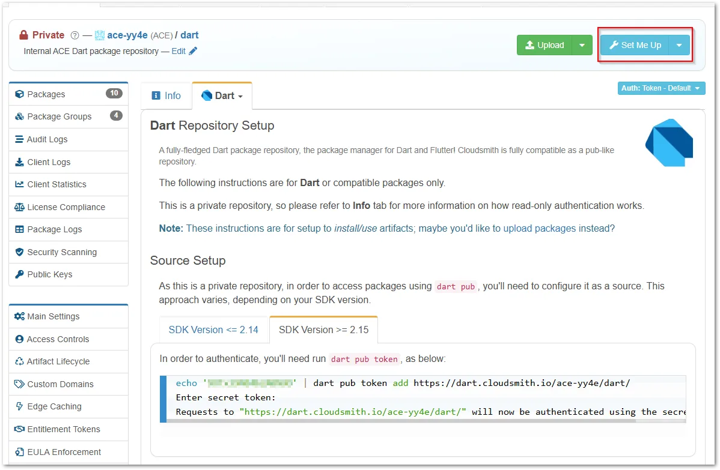This screenshot has height=470, width=720.
Task: Click the Main Settings gears icon
Action: [x=19, y=316]
